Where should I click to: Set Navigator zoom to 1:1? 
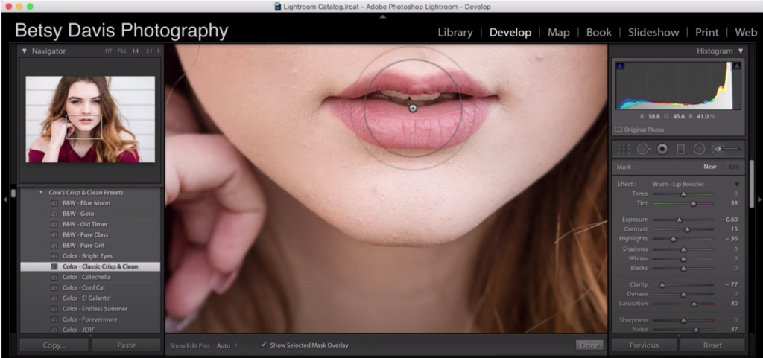[136, 51]
